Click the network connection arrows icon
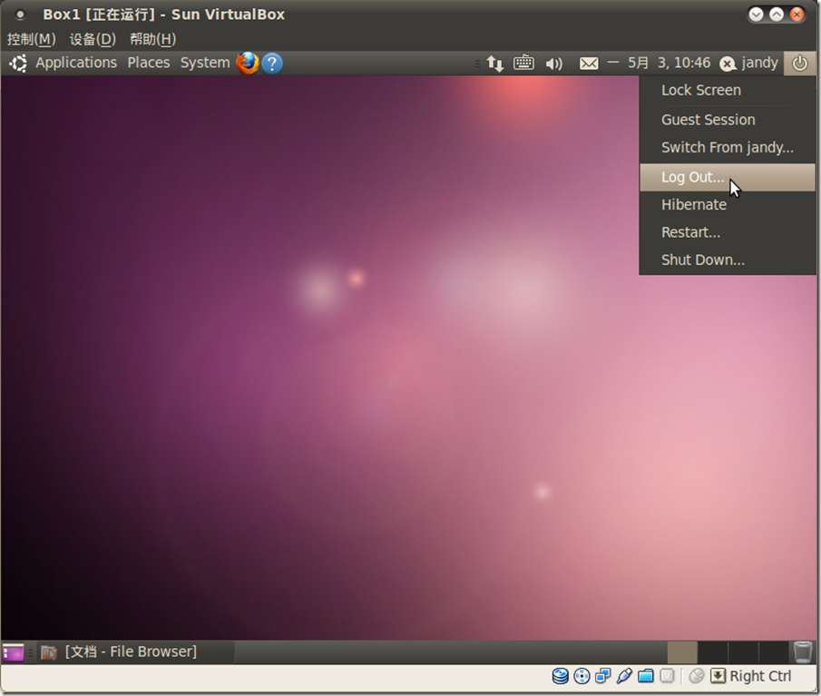Viewport: 821px width, 696px height. click(494, 64)
